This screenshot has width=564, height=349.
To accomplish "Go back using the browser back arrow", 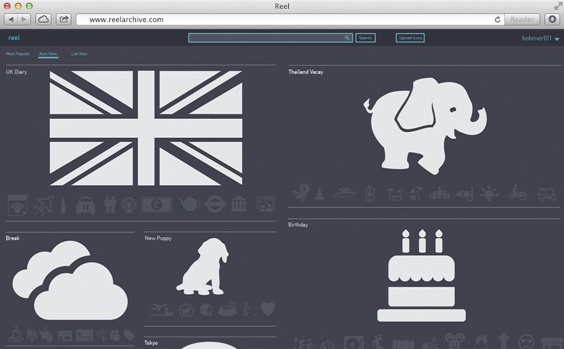I will tap(11, 19).
